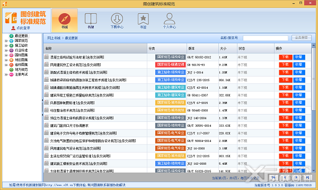Click the document icon of the GB 50176-93 row
Viewport: 318px width, 190px height.
pos(47,64)
